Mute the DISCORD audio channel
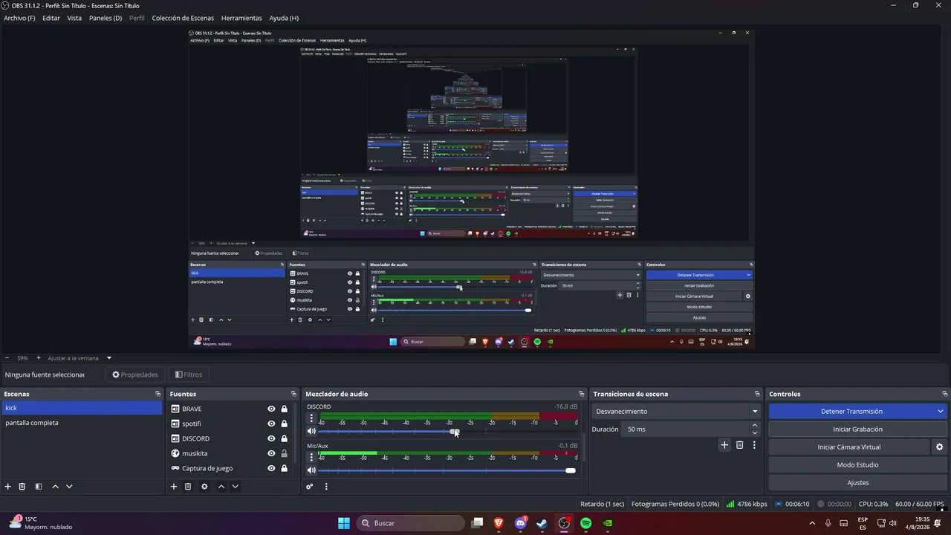This screenshot has width=951, height=535. (311, 431)
